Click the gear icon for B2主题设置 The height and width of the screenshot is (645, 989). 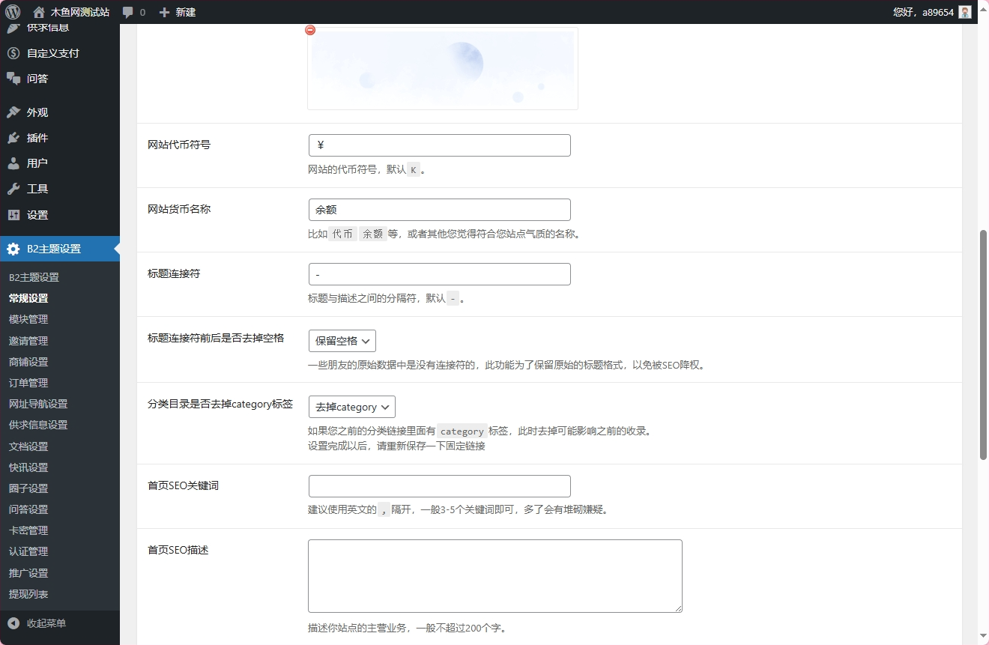click(x=13, y=249)
